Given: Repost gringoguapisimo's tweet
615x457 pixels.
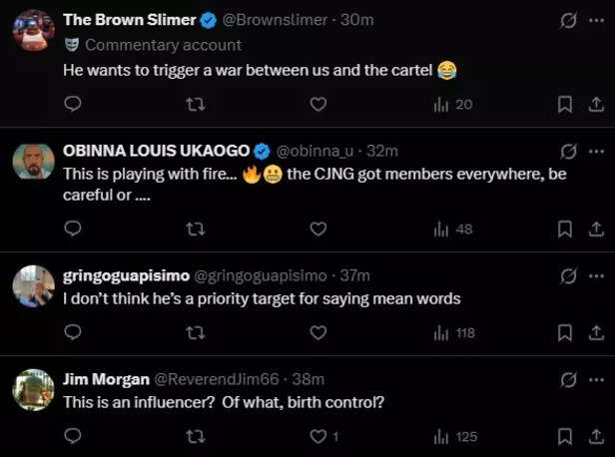Looking at the screenshot, I should 195,332.
